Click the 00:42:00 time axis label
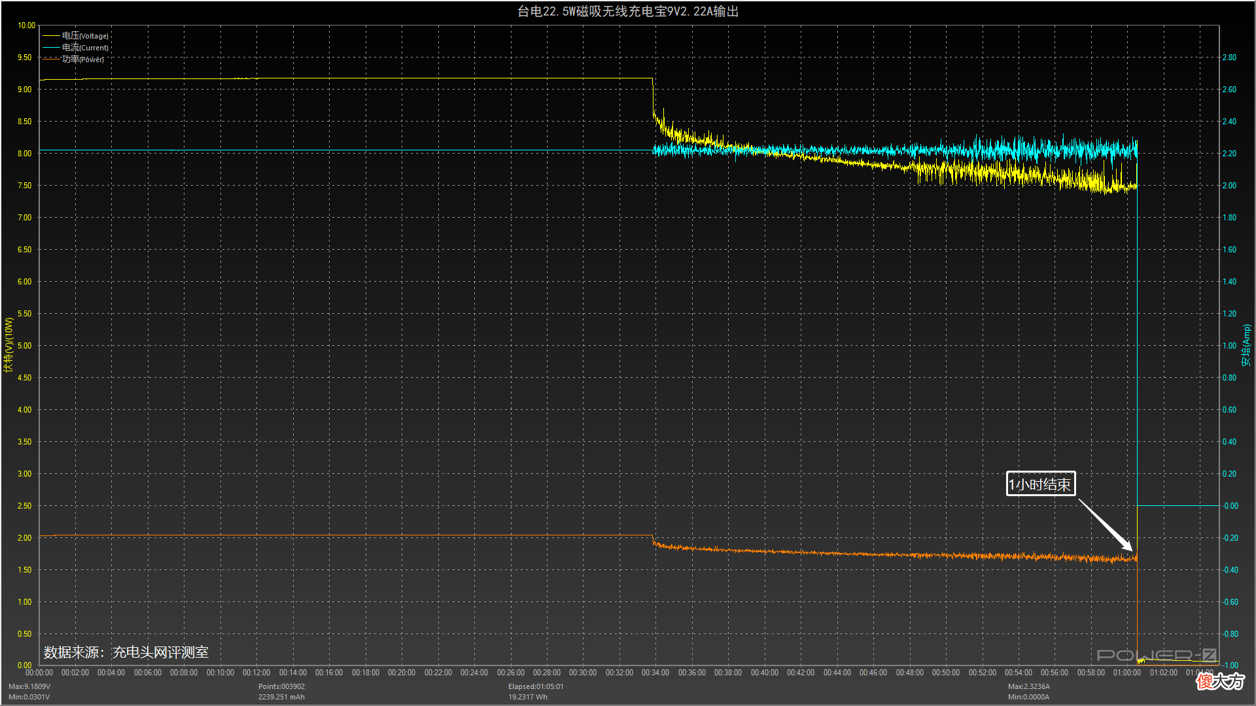This screenshot has height=706, width=1256. [801, 673]
